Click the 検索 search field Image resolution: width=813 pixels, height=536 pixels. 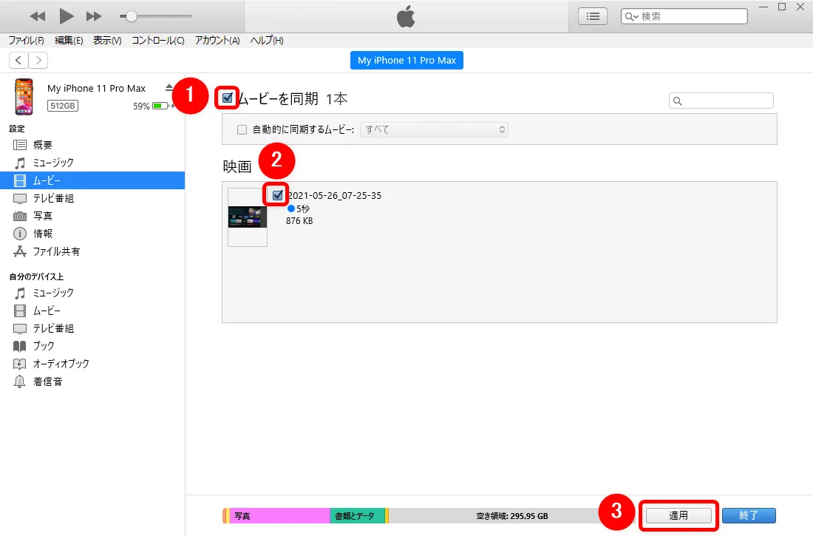point(684,16)
